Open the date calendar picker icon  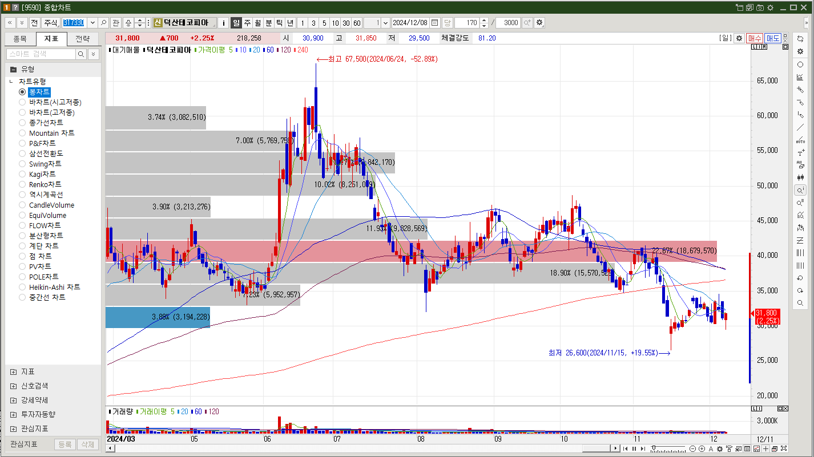point(434,23)
